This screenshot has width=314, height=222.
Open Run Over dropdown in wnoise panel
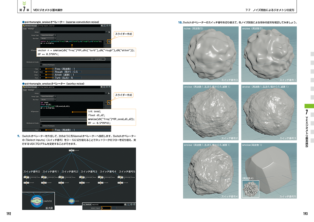(x=49, y=99)
